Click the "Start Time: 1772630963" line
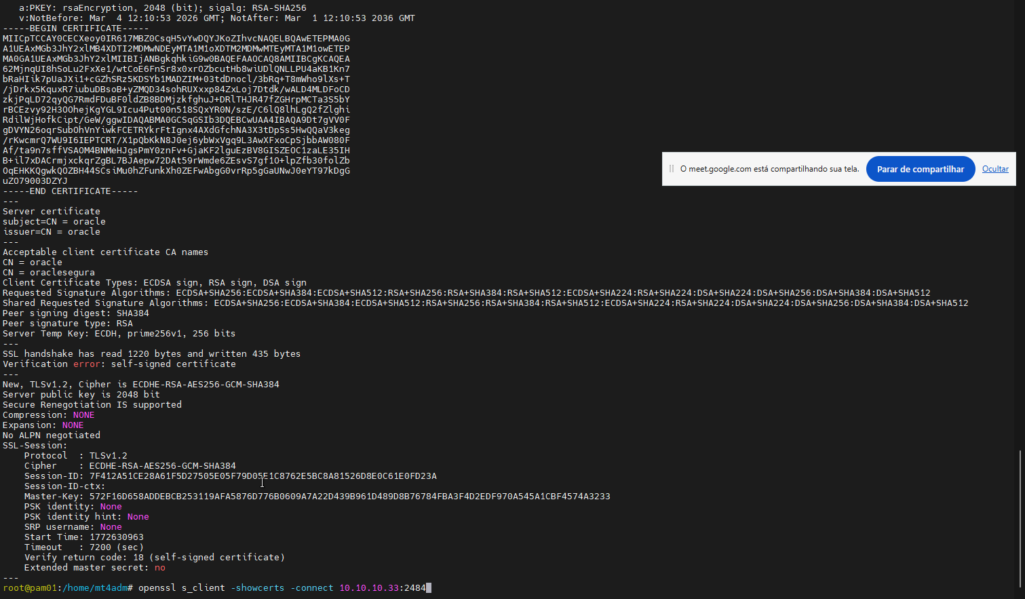Viewport: 1025px width, 599px height. 83,537
